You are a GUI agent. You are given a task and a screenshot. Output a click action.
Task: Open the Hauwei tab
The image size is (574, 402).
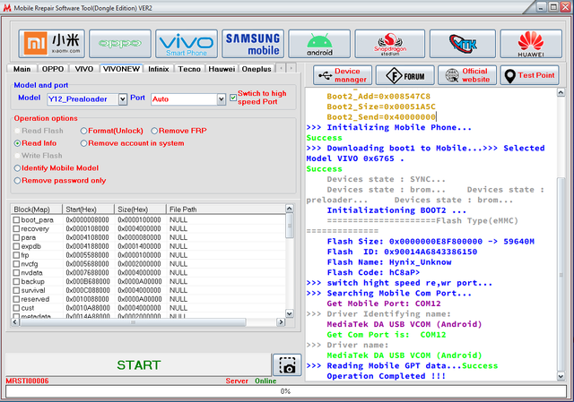coord(222,69)
